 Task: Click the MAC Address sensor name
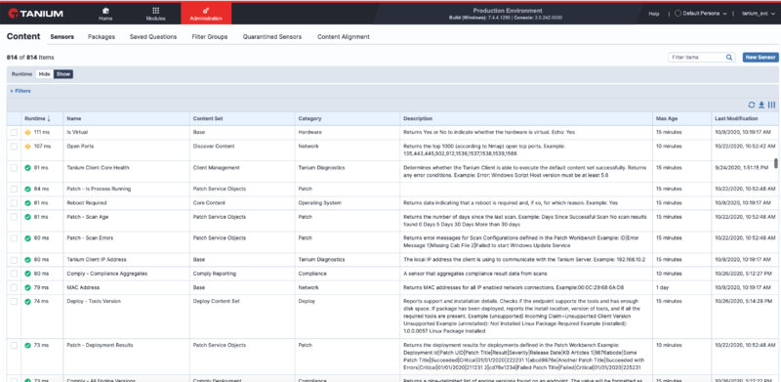[x=83, y=287]
